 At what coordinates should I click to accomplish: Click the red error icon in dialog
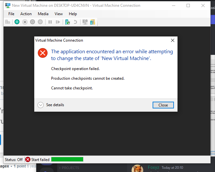click(43, 53)
